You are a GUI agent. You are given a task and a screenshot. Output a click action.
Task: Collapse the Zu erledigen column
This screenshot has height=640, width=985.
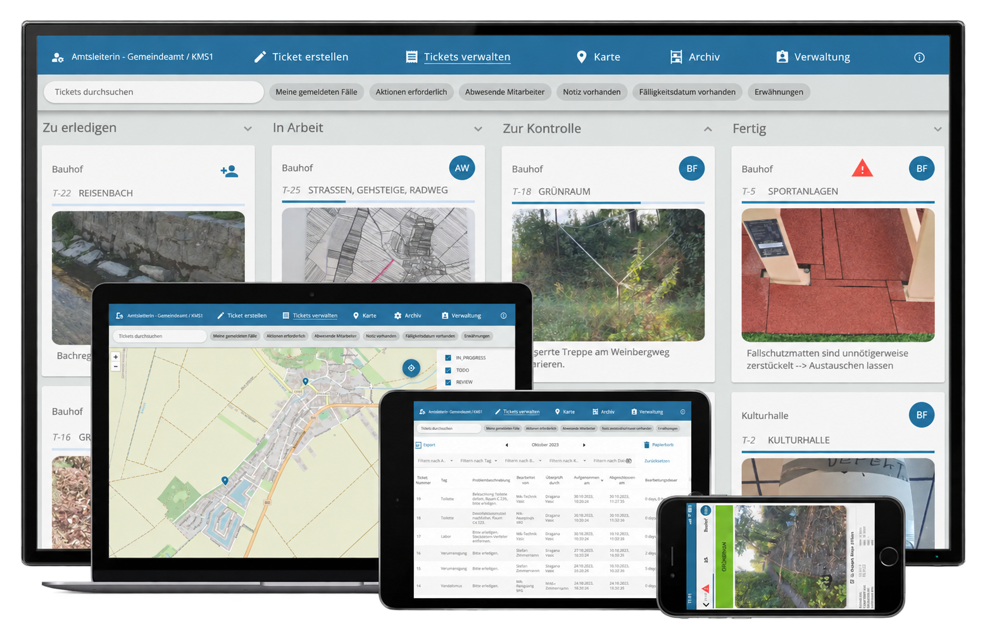pyautogui.click(x=248, y=129)
